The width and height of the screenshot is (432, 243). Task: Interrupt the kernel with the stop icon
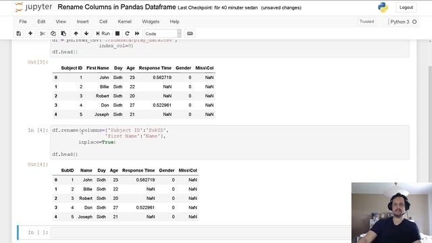(x=117, y=34)
